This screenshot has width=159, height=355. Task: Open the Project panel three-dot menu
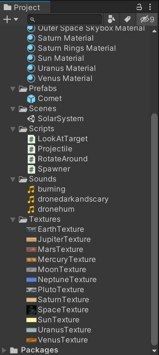click(x=150, y=7)
